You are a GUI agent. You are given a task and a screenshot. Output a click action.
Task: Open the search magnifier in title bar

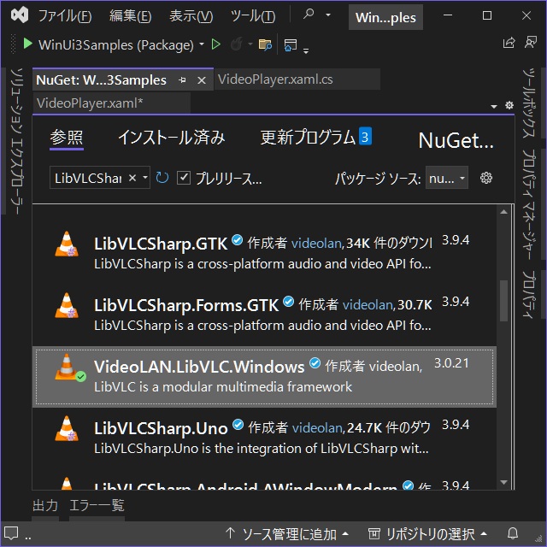pyautogui.click(x=309, y=15)
